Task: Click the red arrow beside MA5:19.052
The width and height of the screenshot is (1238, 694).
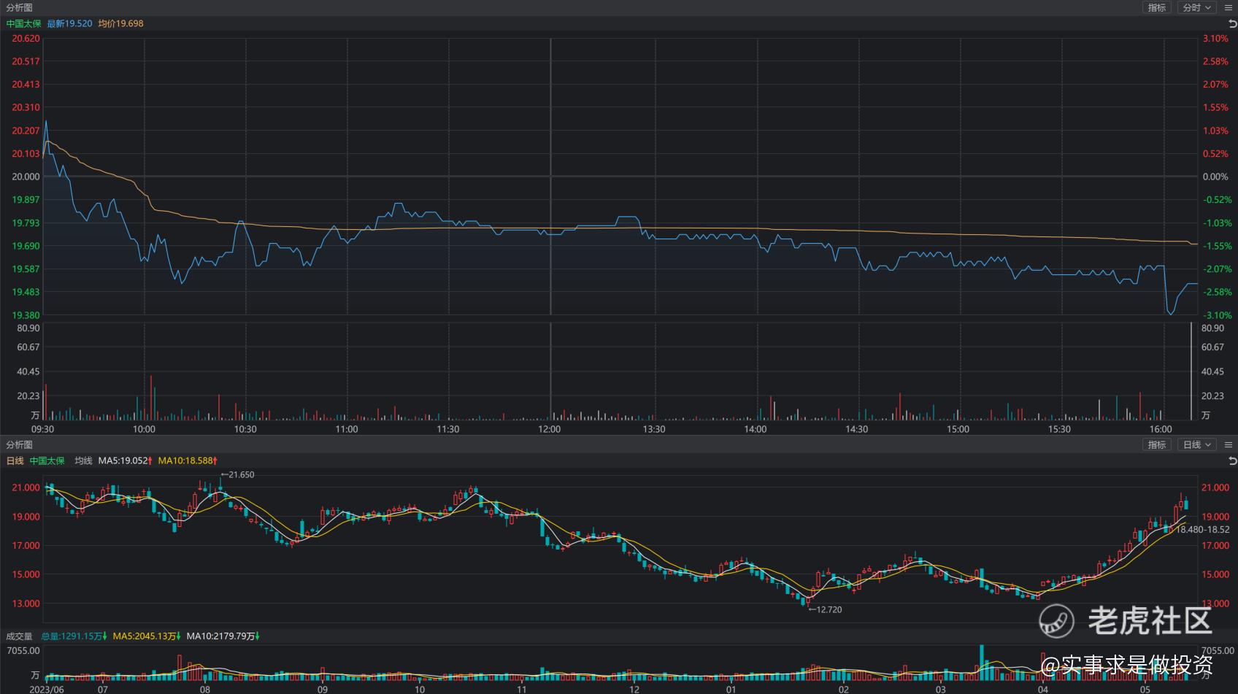Action: (150, 461)
